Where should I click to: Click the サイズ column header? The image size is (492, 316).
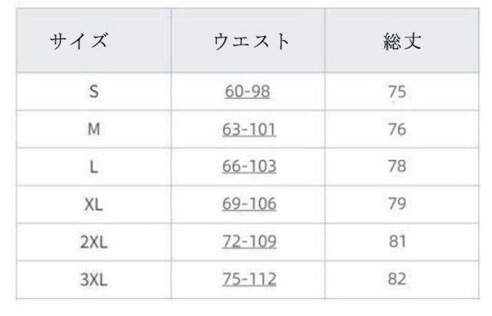[x=78, y=41]
